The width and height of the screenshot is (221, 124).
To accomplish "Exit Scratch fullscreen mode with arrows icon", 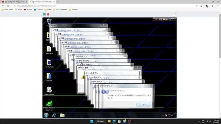I will pyautogui.click(x=174, y=14).
